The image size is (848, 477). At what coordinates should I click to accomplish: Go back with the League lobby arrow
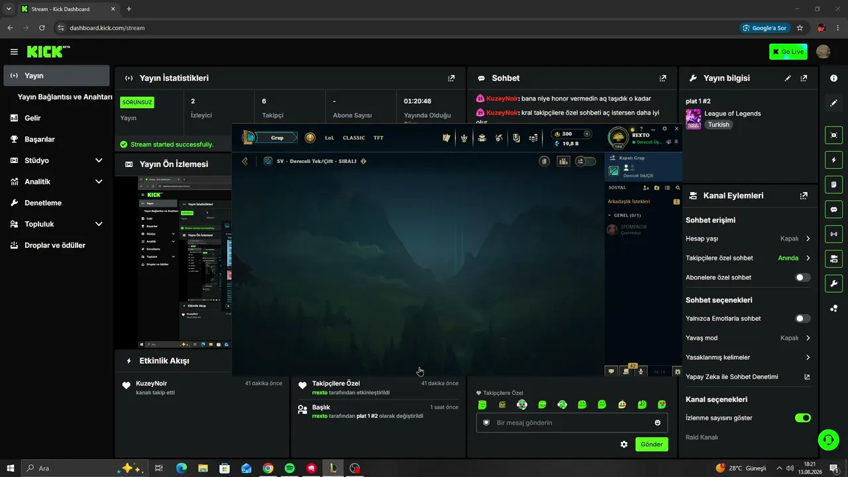244,161
